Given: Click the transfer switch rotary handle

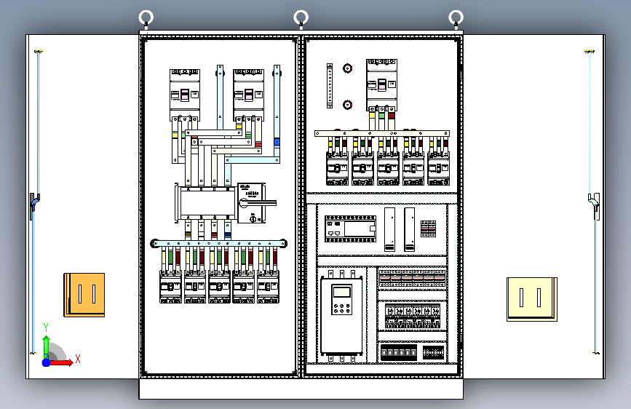Looking at the screenshot, I should tap(258, 203).
